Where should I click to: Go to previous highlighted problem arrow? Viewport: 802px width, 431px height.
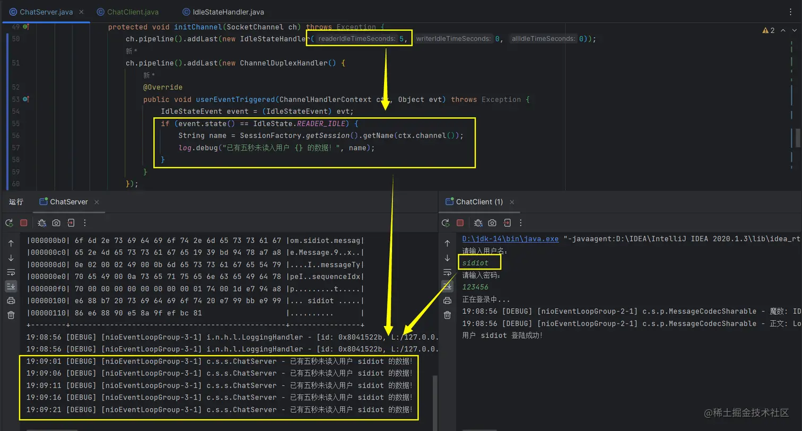[783, 30]
